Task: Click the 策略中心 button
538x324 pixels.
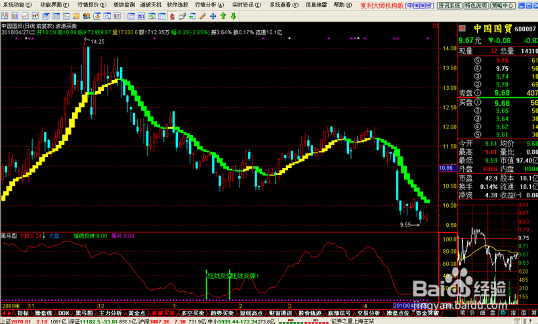Action: [503, 5]
